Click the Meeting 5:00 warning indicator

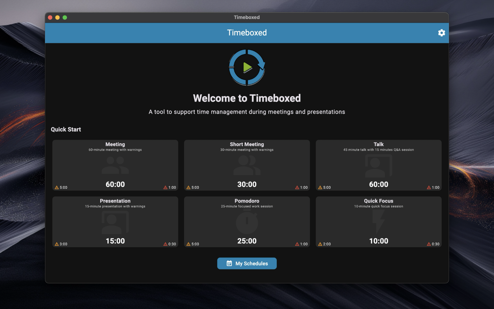coord(61,187)
